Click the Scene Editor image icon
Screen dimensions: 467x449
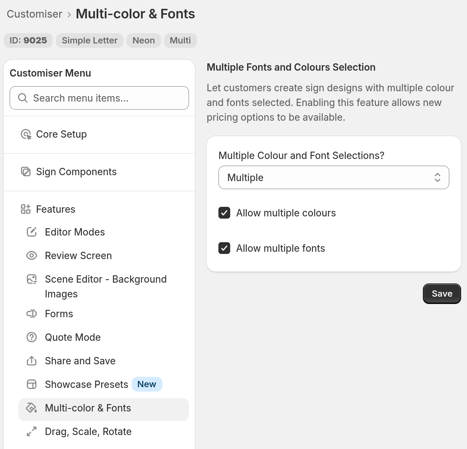coord(32,279)
